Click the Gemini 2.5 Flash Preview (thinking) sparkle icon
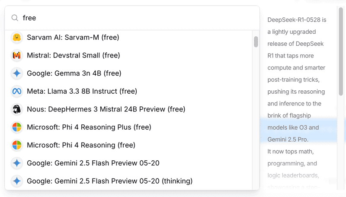This screenshot has width=346, height=197. point(17,181)
